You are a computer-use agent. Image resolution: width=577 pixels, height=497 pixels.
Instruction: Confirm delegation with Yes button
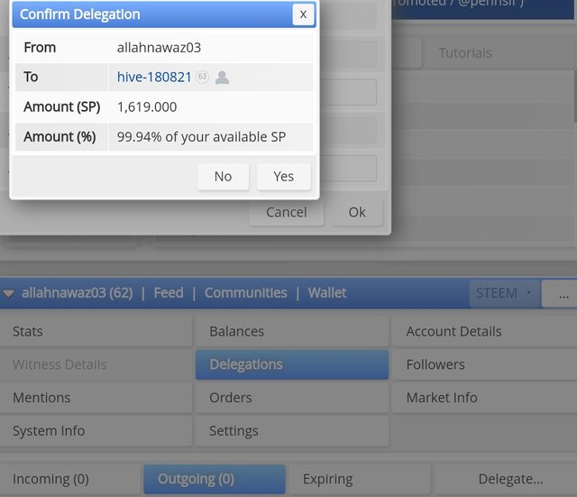[283, 177]
